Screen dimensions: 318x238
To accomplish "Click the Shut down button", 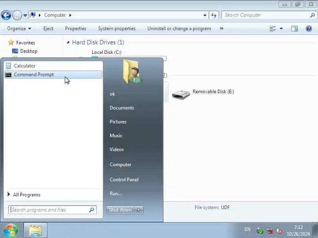I will tap(120, 210).
